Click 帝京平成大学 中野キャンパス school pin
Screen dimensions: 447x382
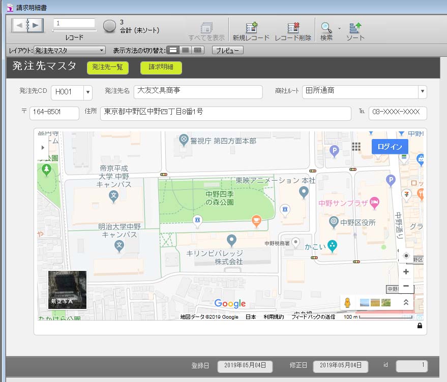[114, 196]
